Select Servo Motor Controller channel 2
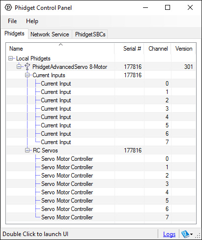Image resolution: width=202 pixels, height=240 pixels. tap(101, 176)
